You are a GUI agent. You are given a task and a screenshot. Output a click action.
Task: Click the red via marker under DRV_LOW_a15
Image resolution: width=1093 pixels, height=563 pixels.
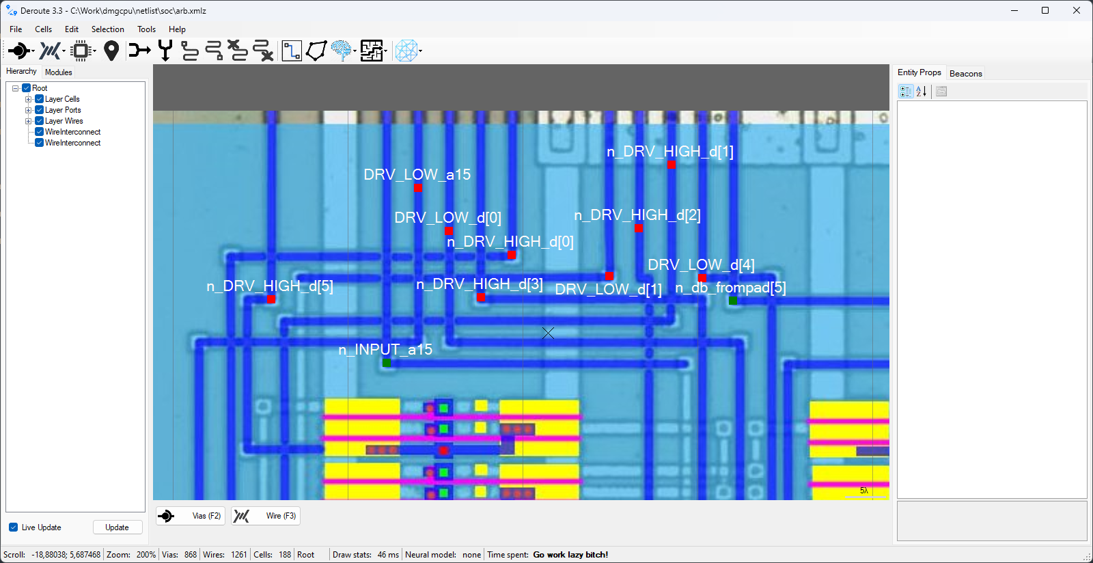click(x=417, y=189)
